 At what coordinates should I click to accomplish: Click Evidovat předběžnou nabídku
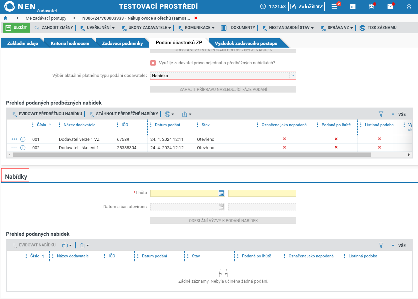[x=47, y=114]
